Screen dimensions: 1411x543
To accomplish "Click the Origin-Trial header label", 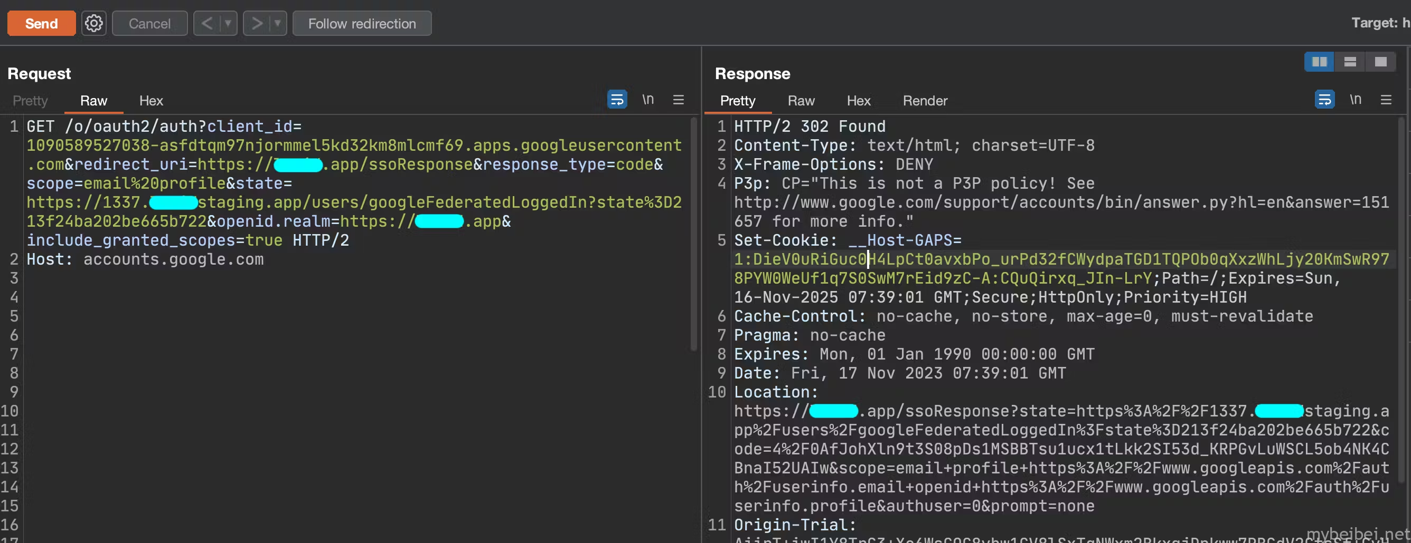I will point(795,525).
